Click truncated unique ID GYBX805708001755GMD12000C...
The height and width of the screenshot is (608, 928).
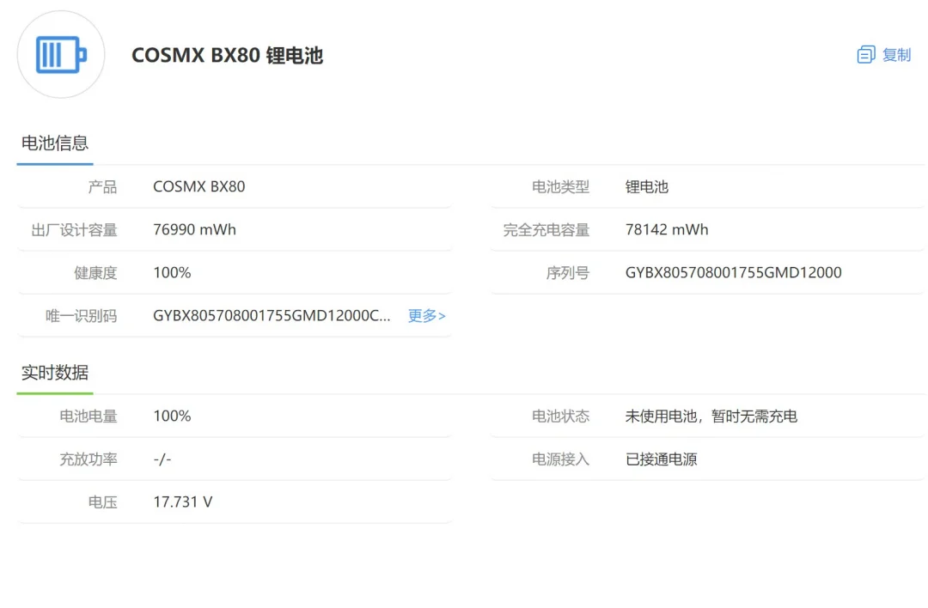[272, 316]
